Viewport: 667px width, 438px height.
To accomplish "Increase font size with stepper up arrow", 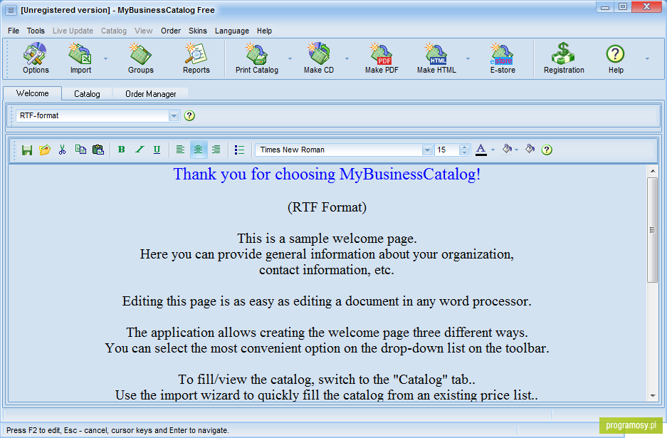I will pyautogui.click(x=465, y=147).
